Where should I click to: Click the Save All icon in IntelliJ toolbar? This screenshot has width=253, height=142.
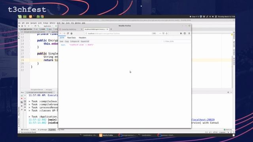pos(22,26)
